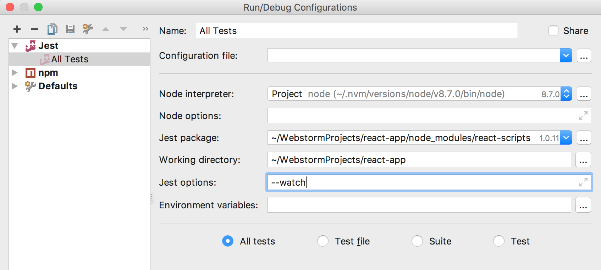Select the Test file radio button
This screenshot has height=270, width=601.
tap(323, 241)
